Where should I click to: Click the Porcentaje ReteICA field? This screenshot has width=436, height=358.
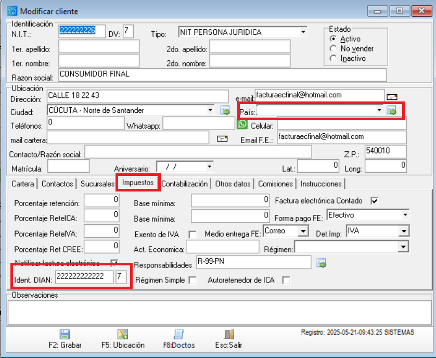tap(101, 215)
